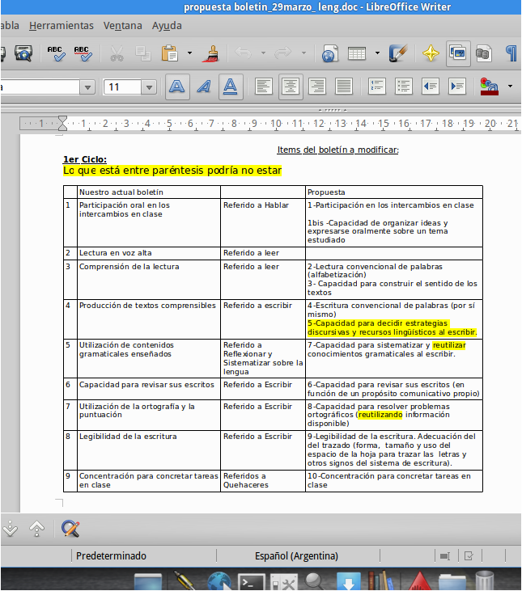Open the Ayuda menu
The image size is (522, 591).
click(x=167, y=26)
